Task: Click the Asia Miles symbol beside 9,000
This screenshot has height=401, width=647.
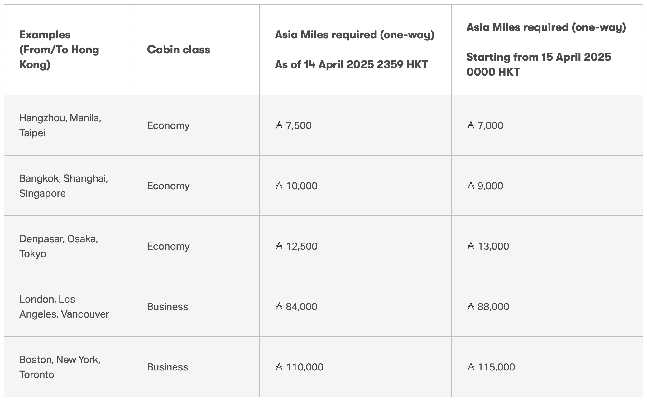Action: [471, 186]
